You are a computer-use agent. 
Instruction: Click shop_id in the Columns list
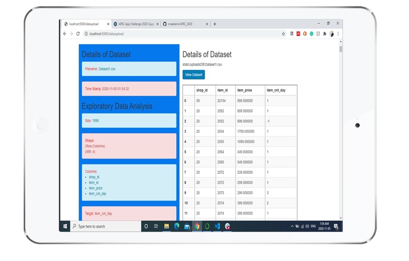tap(94, 177)
